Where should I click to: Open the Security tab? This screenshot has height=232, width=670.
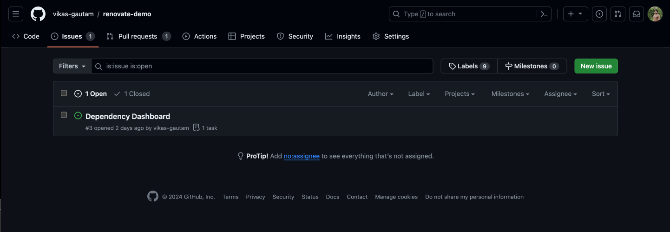tap(295, 36)
